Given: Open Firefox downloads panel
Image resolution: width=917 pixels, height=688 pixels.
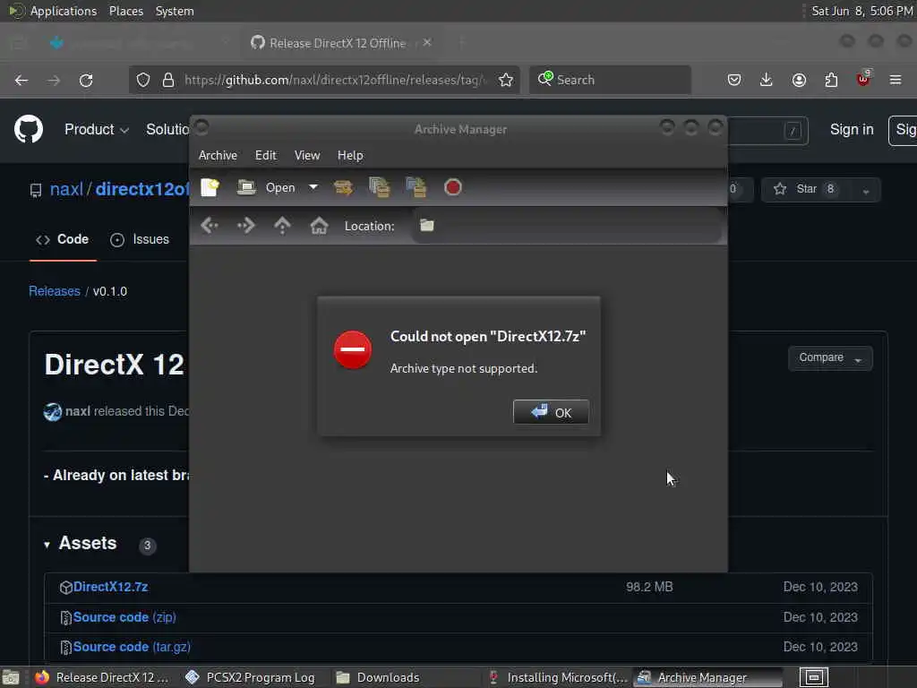Looking at the screenshot, I should point(767,80).
